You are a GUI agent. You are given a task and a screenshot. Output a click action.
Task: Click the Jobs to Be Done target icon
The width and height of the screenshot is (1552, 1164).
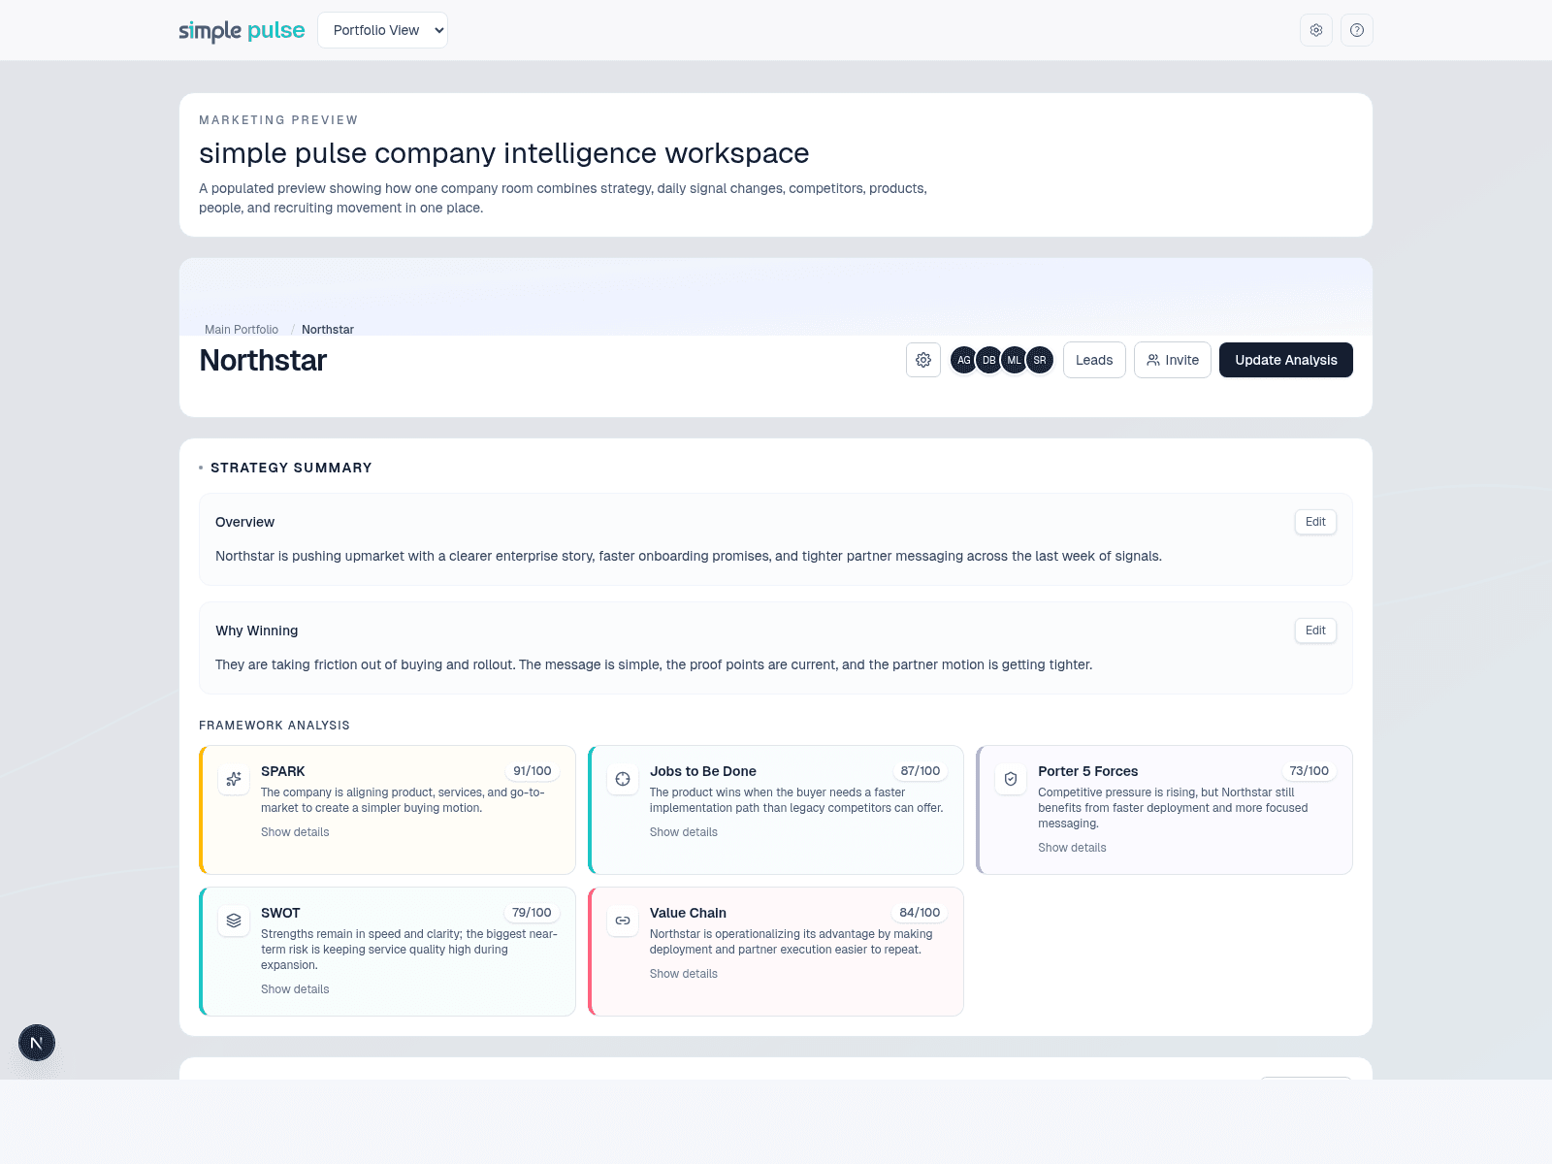622,778
